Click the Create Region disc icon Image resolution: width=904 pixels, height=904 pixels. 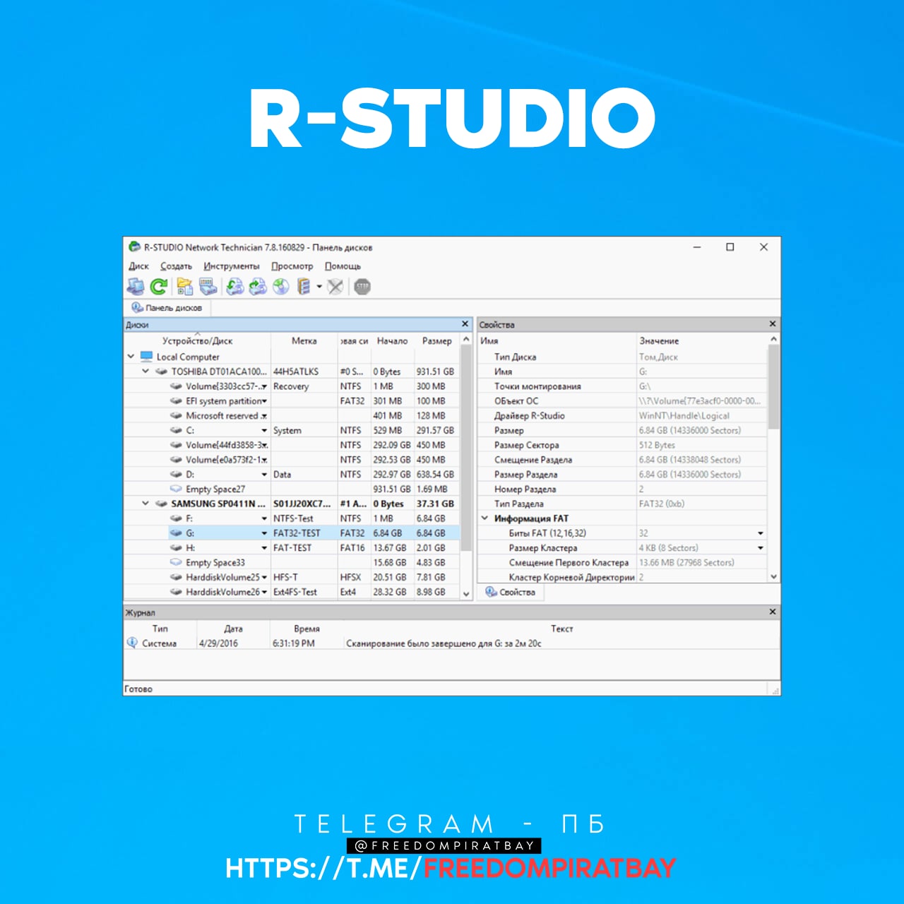[281, 286]
